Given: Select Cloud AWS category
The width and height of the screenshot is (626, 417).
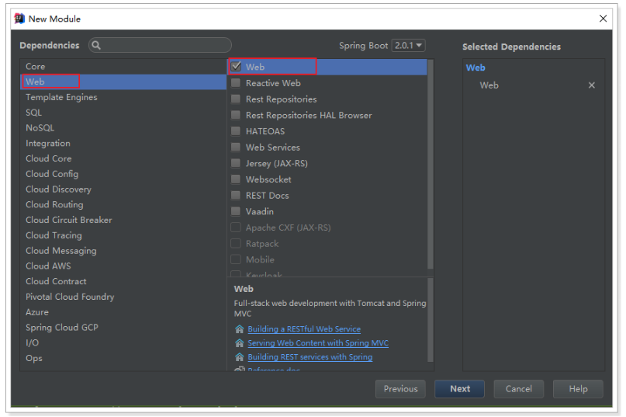Looking at the screenshot, I should [123, 266].
